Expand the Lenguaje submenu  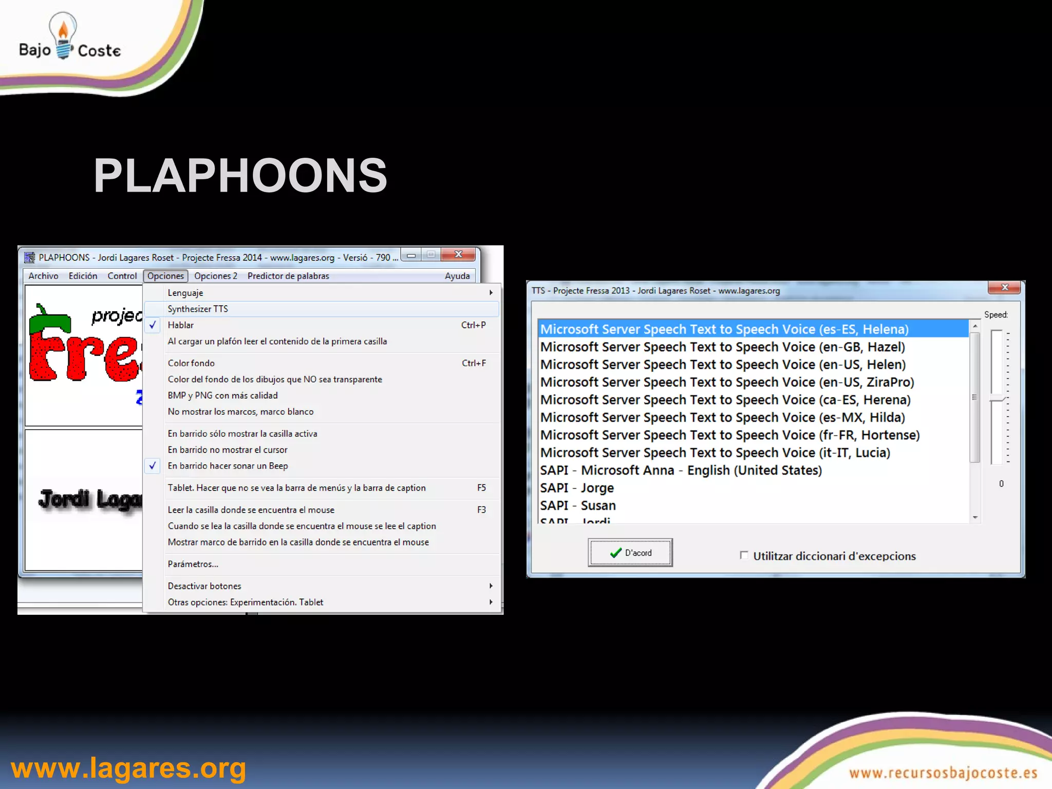click(x=321, y=293)
